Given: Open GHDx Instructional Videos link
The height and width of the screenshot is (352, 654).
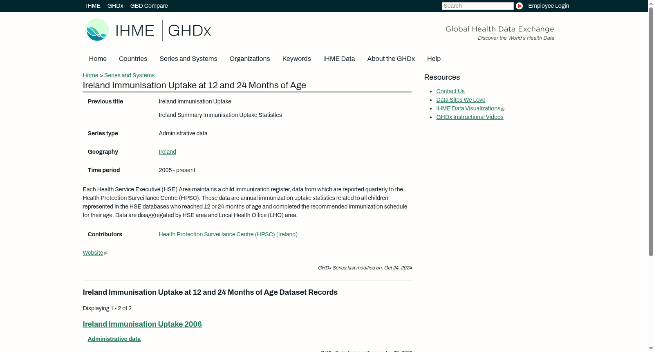Looking at the screenshot, I should [x=470, y=117].
